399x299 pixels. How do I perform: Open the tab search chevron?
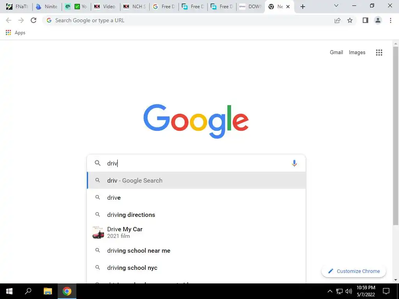pos(336,5)
